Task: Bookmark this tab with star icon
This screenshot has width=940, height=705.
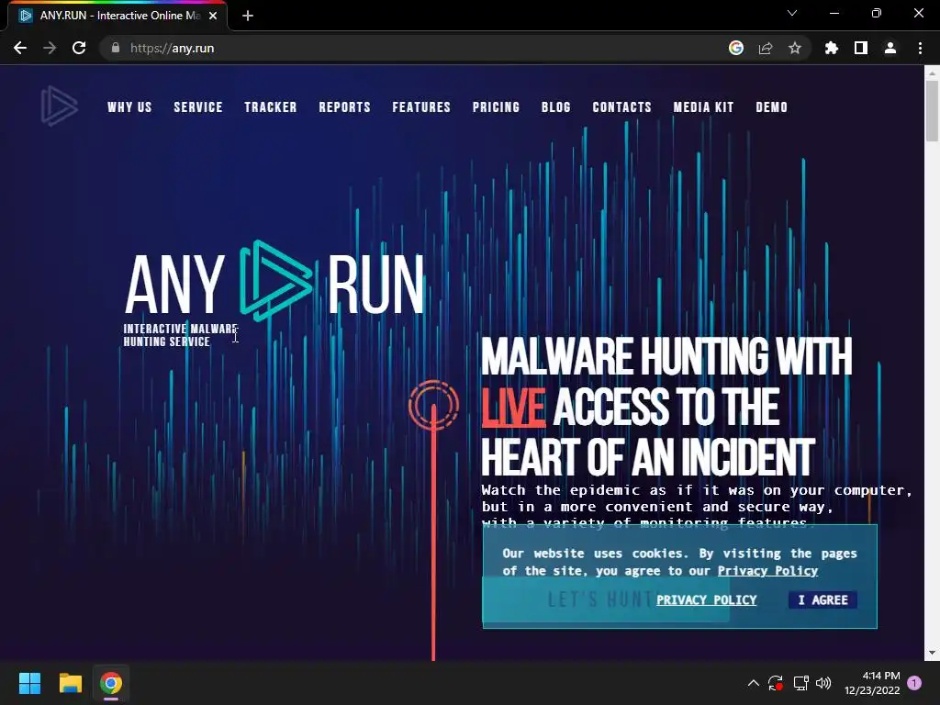Action: point(795,48)
